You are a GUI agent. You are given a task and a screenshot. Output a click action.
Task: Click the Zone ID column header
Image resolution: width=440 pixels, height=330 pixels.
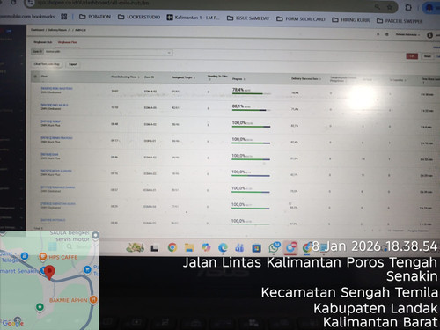coord(150,77)
